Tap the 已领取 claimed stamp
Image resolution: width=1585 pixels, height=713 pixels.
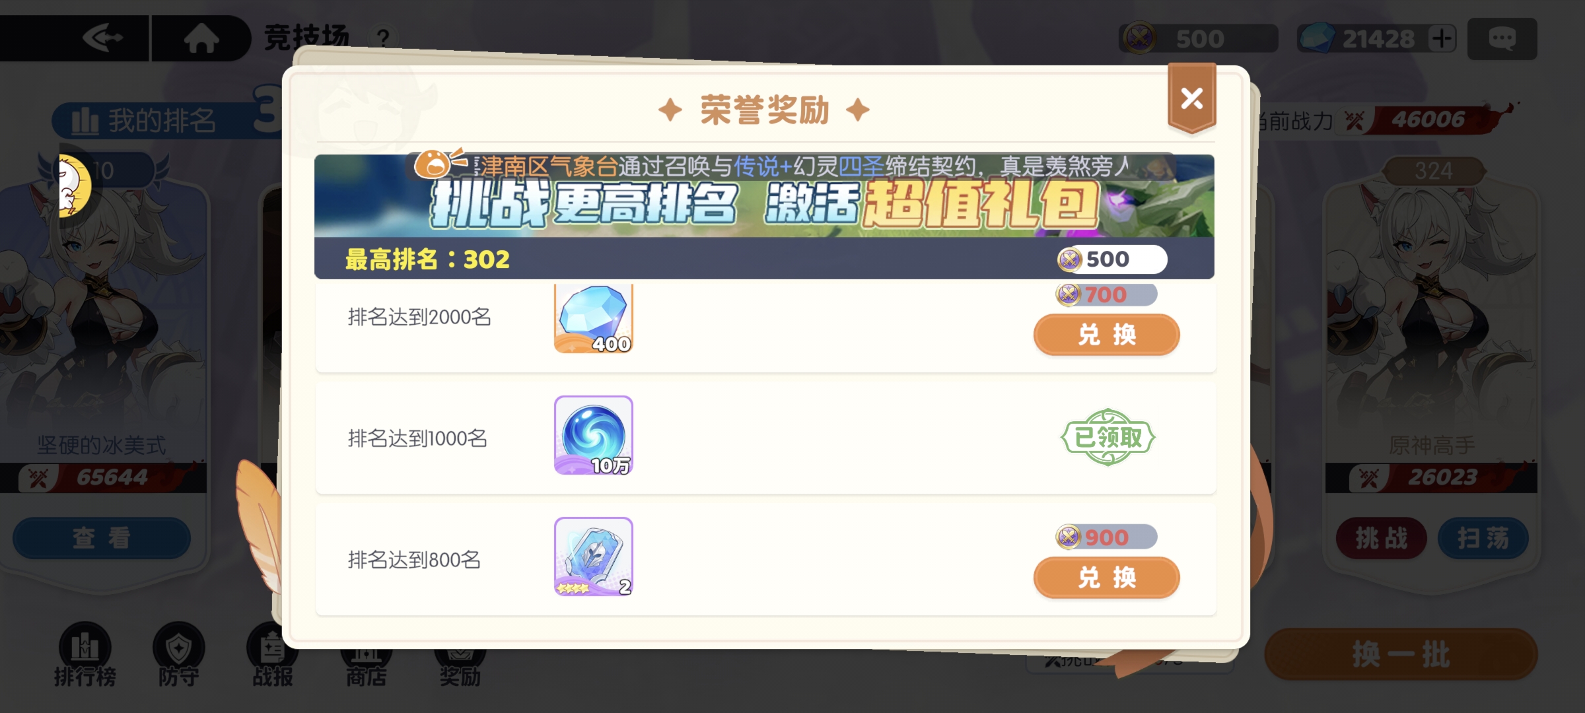pyautogui.click(x=1108, y=437)
